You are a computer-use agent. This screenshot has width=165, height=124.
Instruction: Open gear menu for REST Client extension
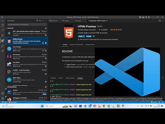pos(46,82)
